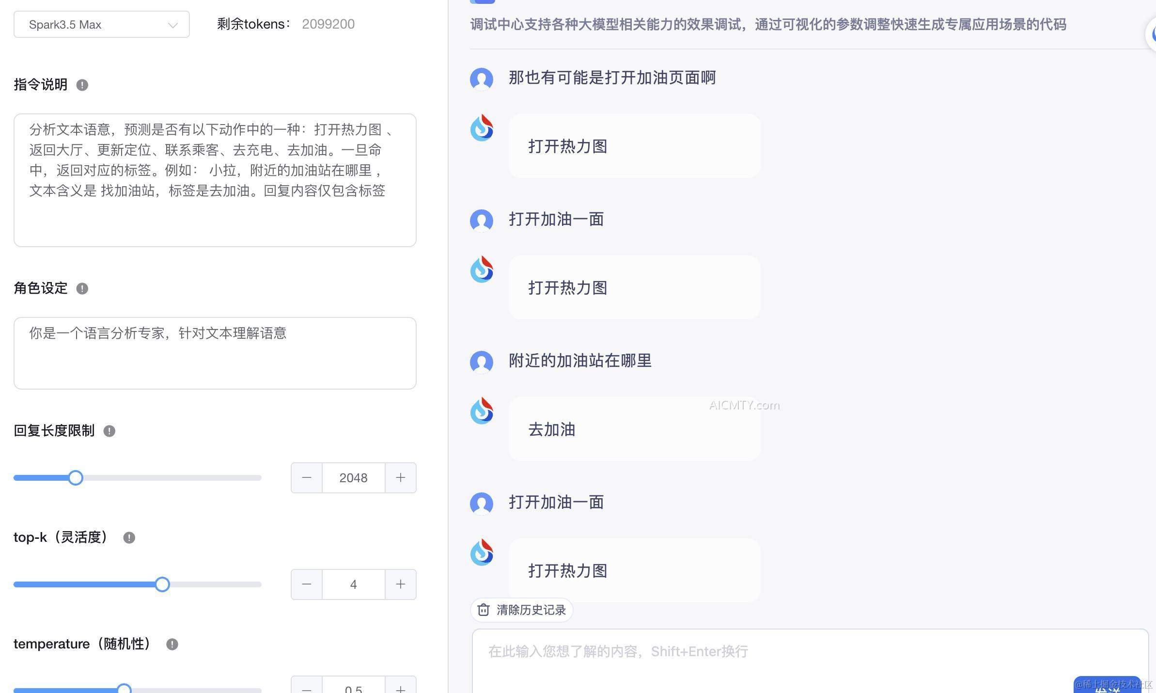Click Spark bot avatar beside 去加油 reply
This screenshot has width=1156, height=693.
coord(482,411)
